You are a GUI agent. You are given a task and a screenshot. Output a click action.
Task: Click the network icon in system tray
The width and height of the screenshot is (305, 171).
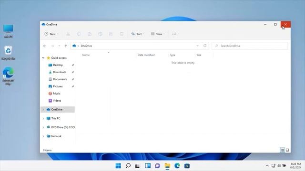click(273, 166)
